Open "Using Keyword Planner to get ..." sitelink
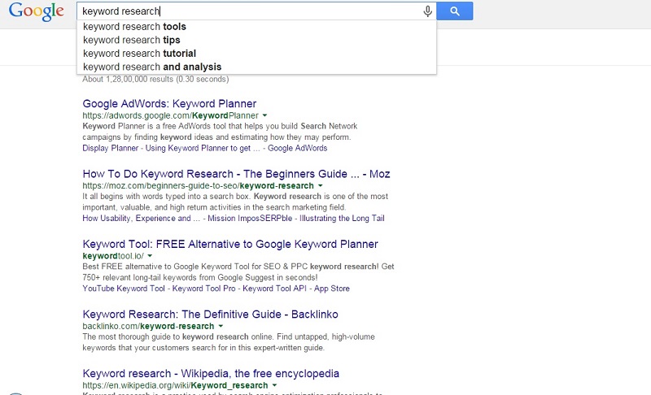Image resolution: width=651 pixels, height=395 pixels. pyautogui.click(x=203, y=149)
